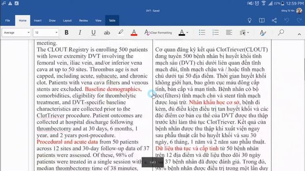
Task: Select the text highlighter pen
Action: (121, 32)
